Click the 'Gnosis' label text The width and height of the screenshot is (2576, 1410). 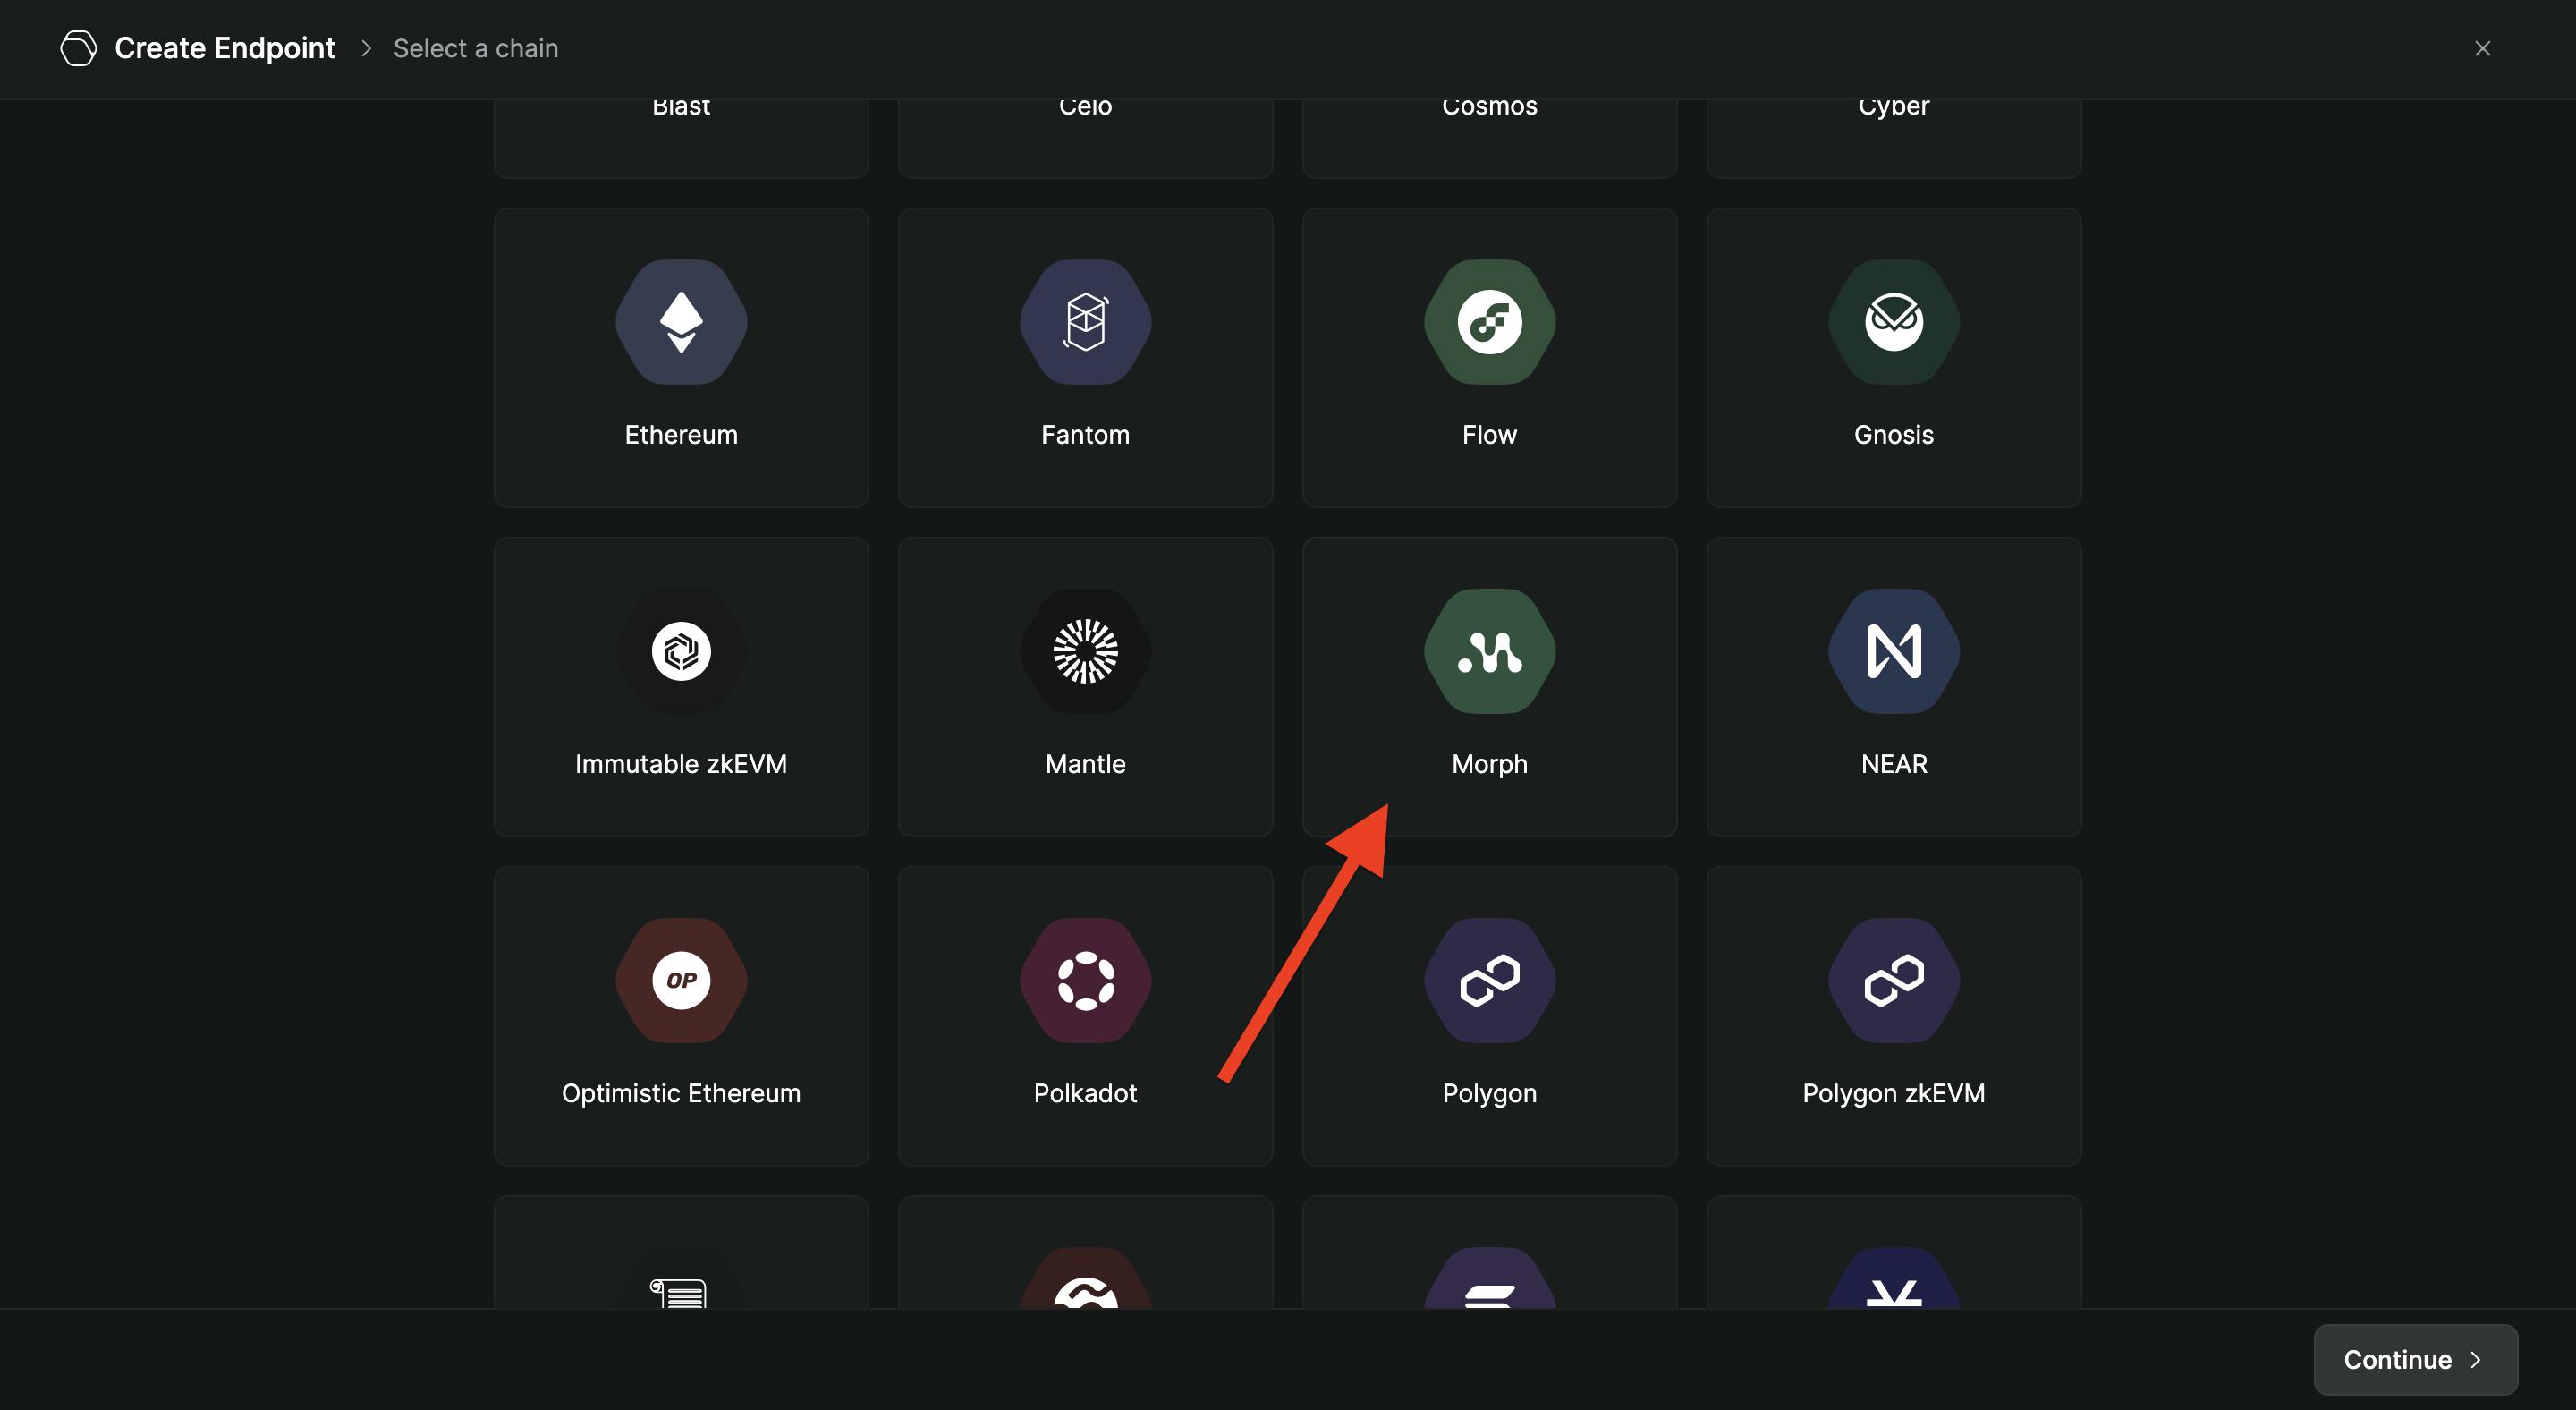[1893, 435]
